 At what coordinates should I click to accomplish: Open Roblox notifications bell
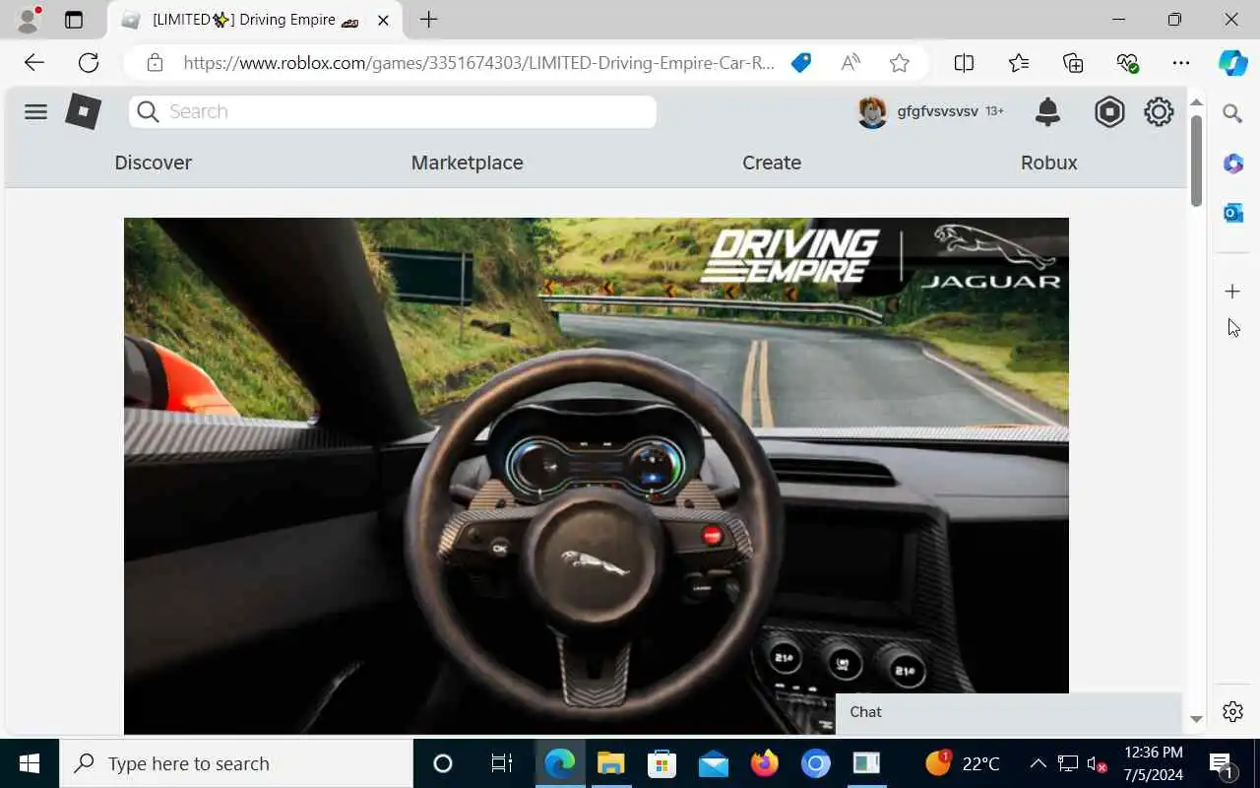(x=1047, y=112)
